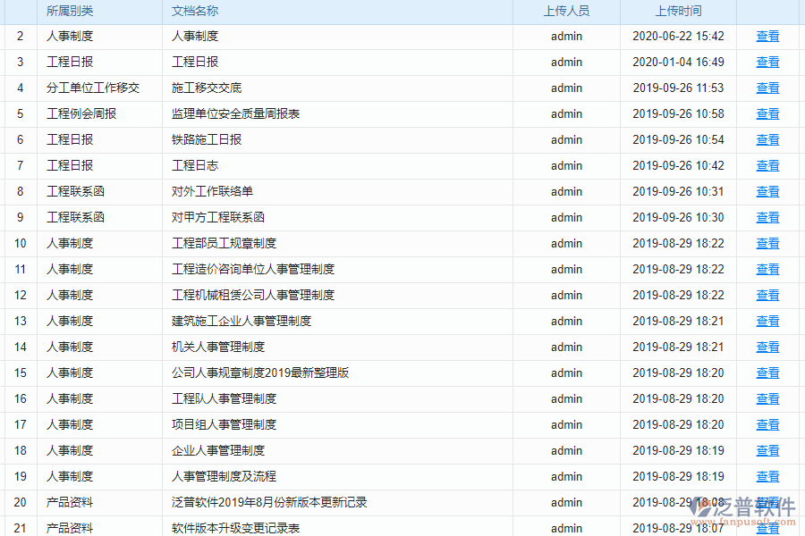
Task: Click 工程造价咨询单位人事管理制度 document name
Action: tap(253, 269)
